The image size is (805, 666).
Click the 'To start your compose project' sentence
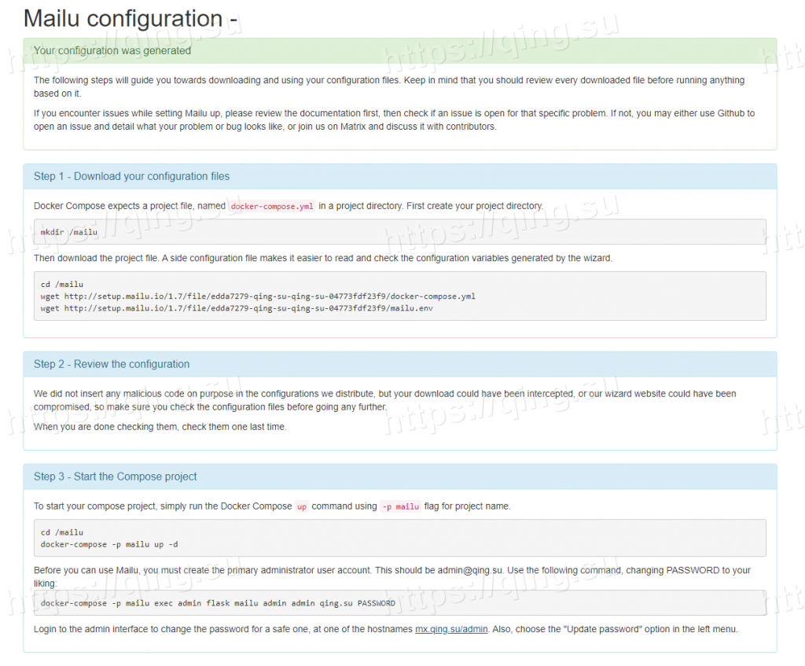pyautogui.click(x=272, y=506)
